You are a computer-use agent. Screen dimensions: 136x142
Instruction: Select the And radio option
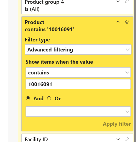[28, 98]
